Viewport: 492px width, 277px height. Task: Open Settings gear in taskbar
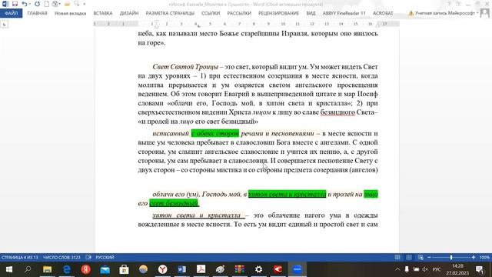(x=258, y=269)
